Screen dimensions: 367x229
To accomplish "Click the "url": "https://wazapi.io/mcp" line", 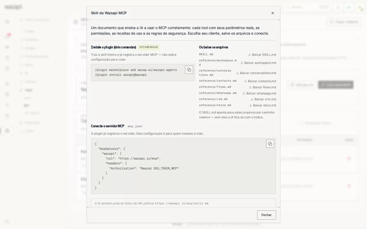I will pyautogui.click(x=133, y=159).
